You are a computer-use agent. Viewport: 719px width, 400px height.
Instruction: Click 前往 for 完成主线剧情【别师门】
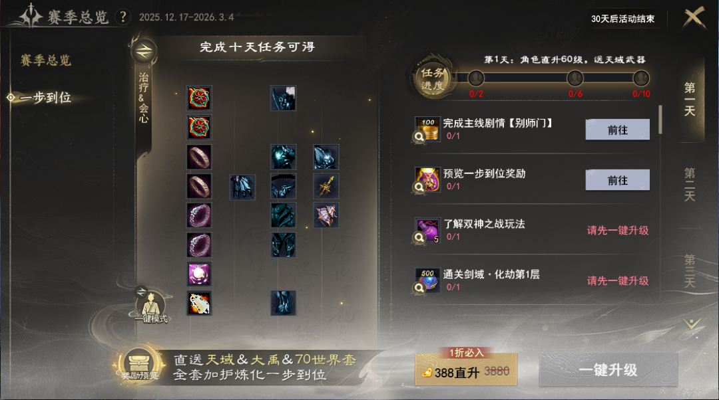[617, 130]
